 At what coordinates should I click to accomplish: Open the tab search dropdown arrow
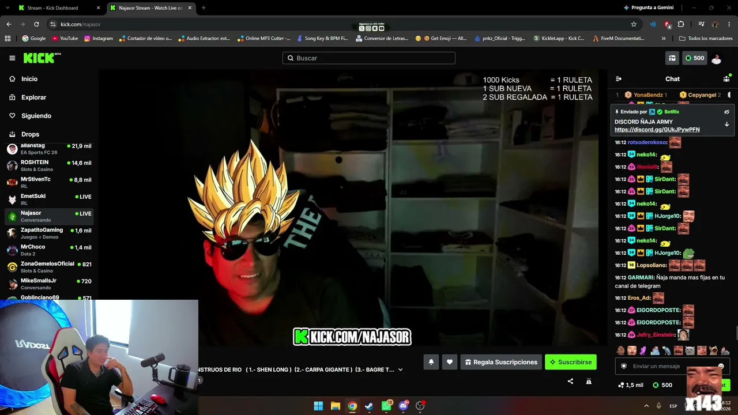click(7, 8)
